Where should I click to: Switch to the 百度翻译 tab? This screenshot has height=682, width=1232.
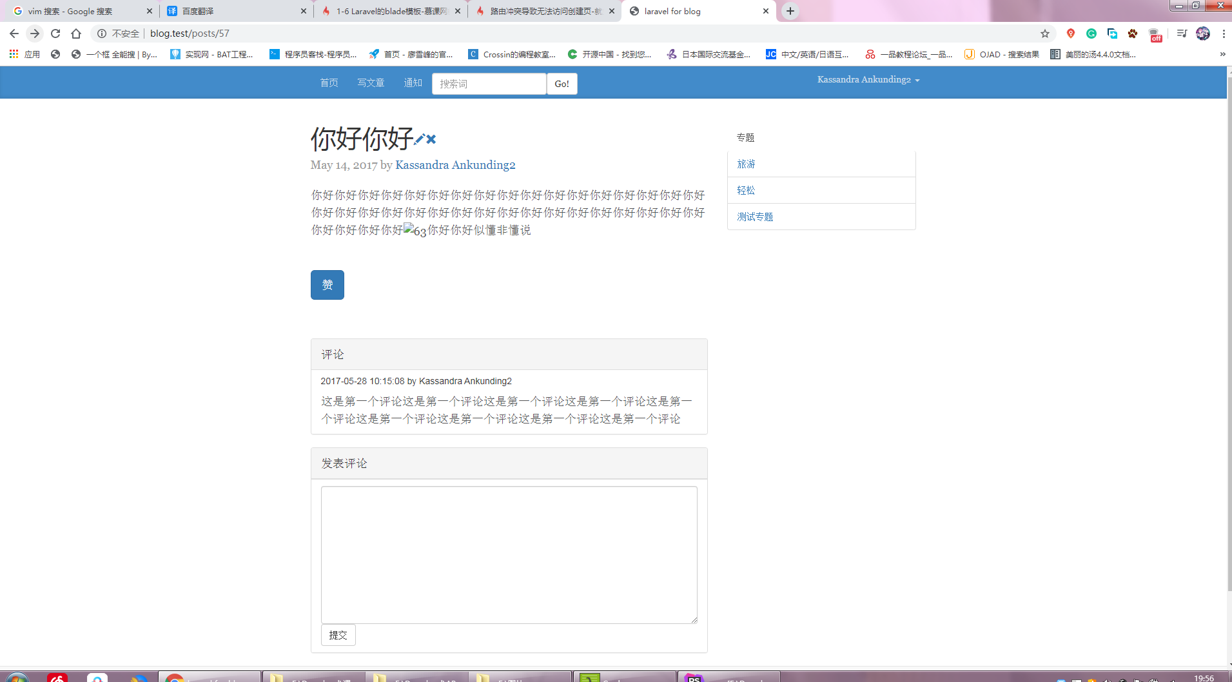(x=236, y=11)
